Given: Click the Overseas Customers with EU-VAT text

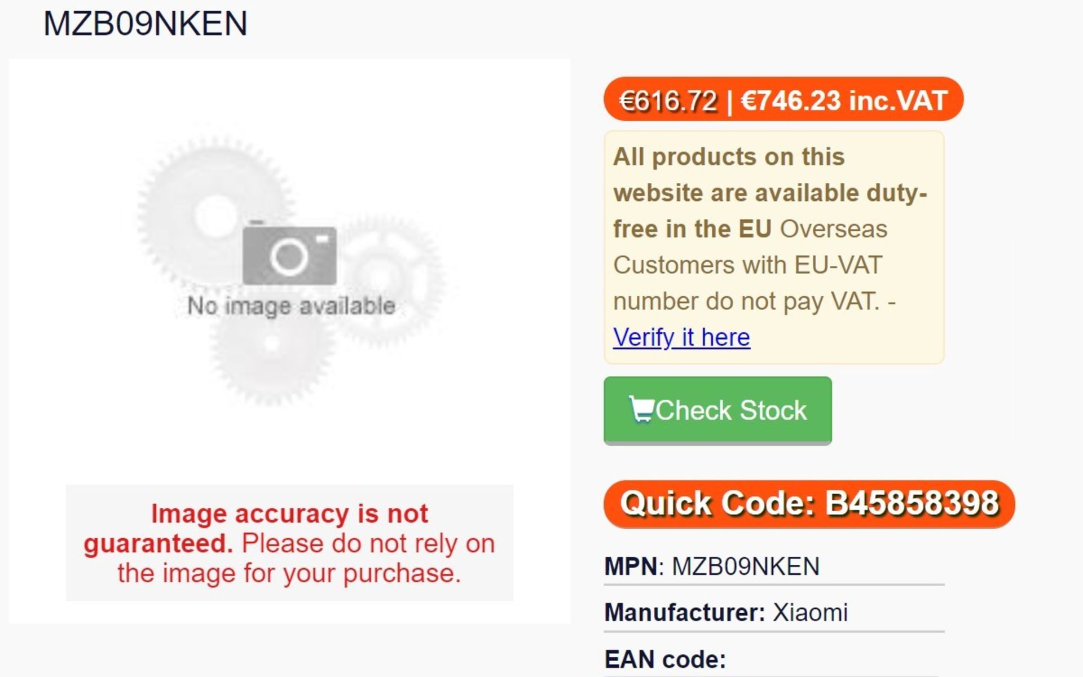Looking at the screenshot, I should [x=750, y=247].
